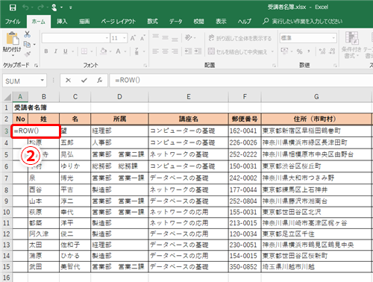Click the Percent style icon
The width and height of the screenshot is (373, 282).
299,51
